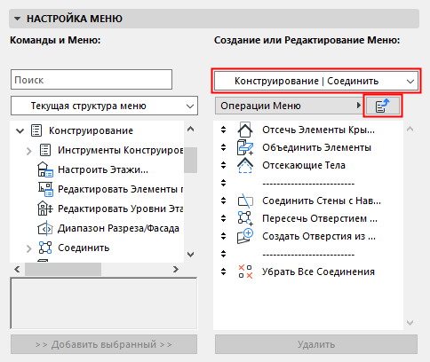Select Настроить Этажи... tree item
Screen dimensions: 430x362
click(x=103, y=169)
